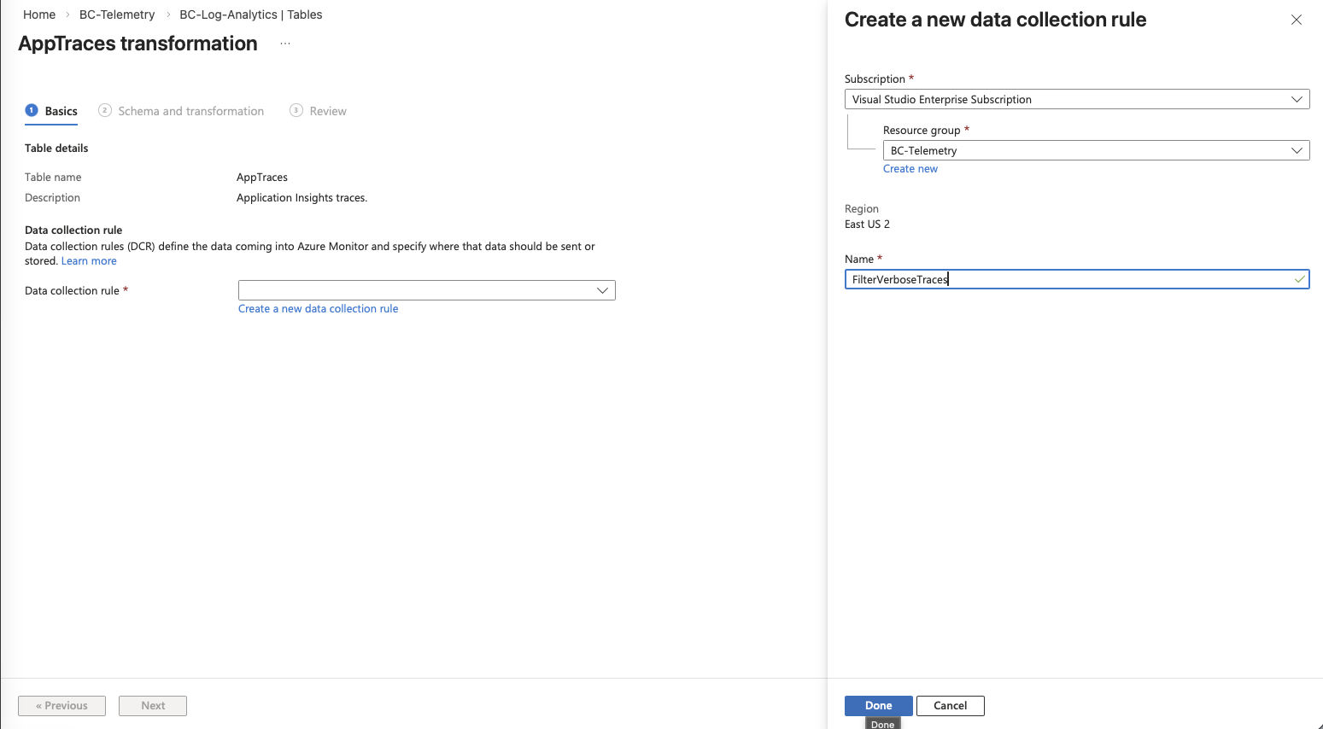Click the green checkmark in Name field
1323x729 pixels.
(x=1299, y=279)
